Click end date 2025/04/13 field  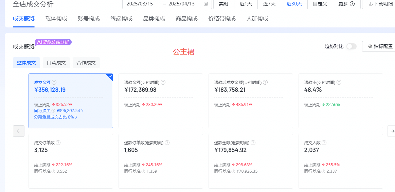(x=181, y=4)
